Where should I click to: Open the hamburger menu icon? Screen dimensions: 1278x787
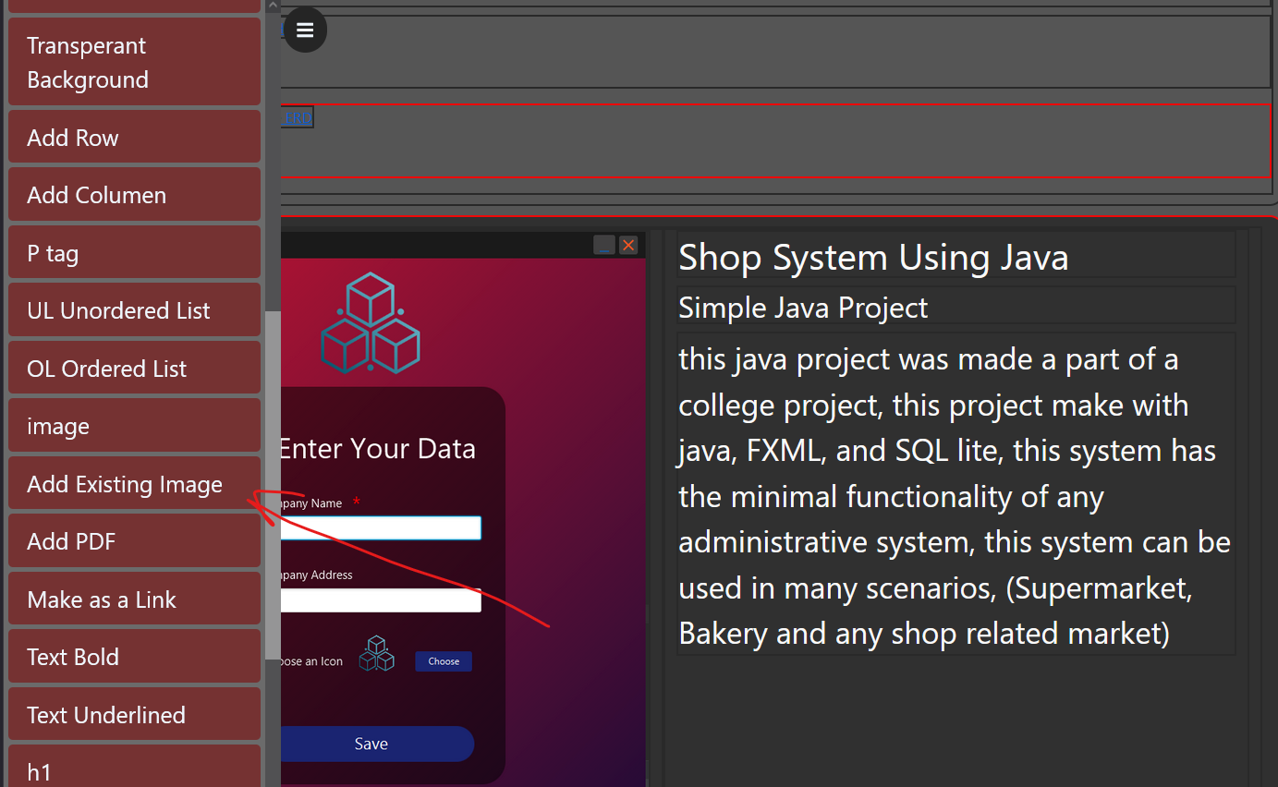[305, 30]
